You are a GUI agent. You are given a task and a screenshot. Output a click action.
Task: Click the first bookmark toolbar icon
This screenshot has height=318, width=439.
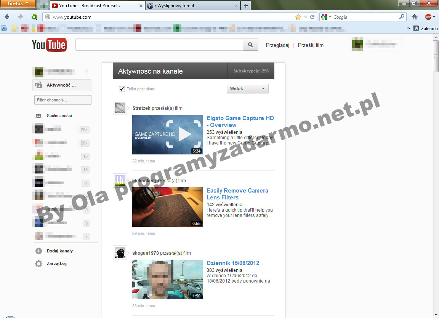[4, 28]
